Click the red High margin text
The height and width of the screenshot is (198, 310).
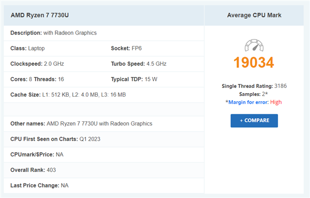(x=276, y=102)
